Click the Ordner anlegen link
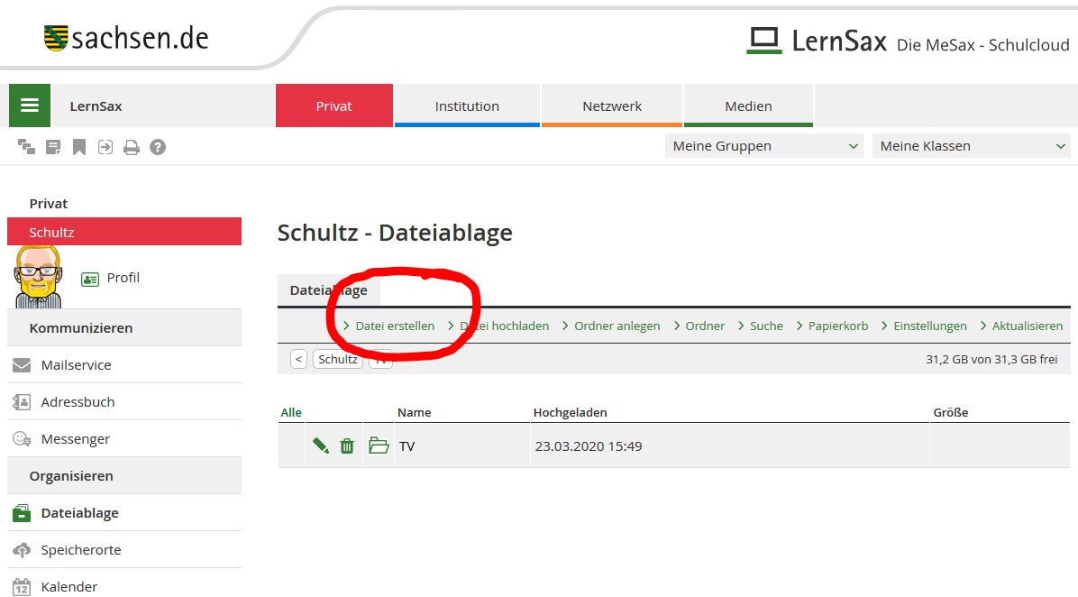Viewport: 1078px width, 597px height. (x=617, y=326)
